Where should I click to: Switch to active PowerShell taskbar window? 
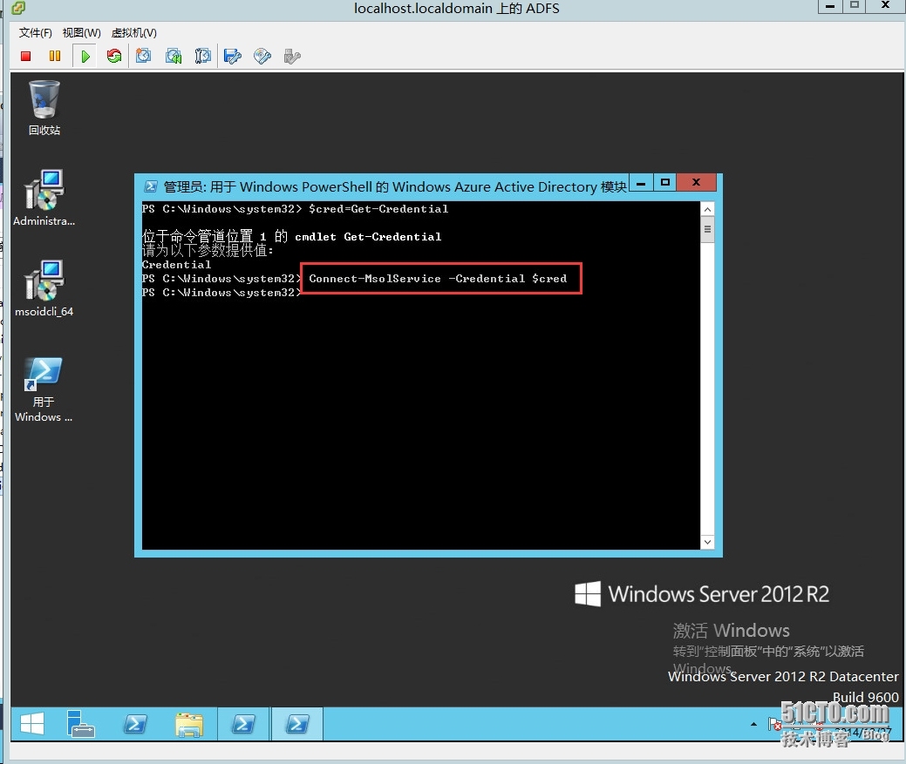pyautogui.click(x=297, y=724)
